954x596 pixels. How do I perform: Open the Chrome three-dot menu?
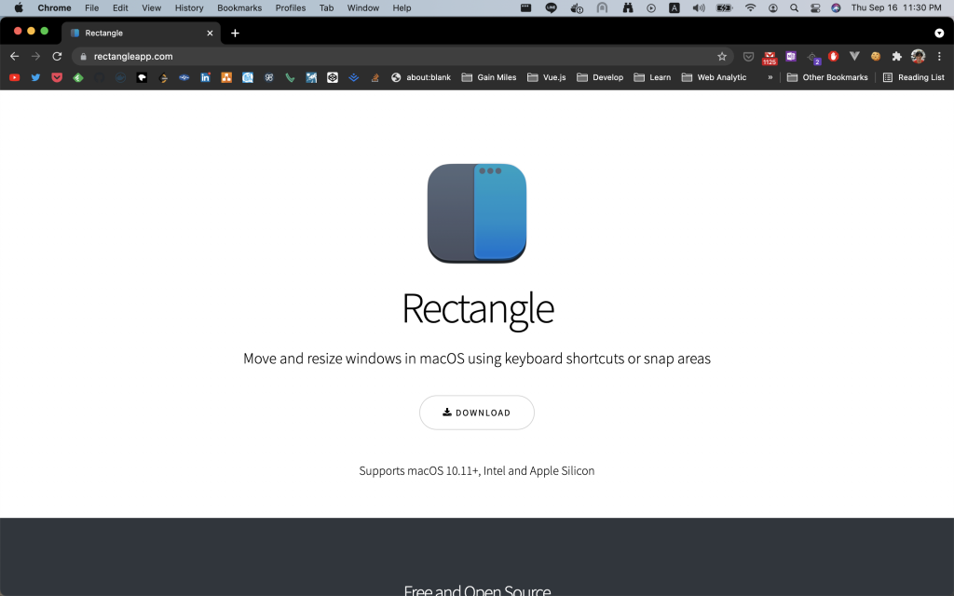939,57
